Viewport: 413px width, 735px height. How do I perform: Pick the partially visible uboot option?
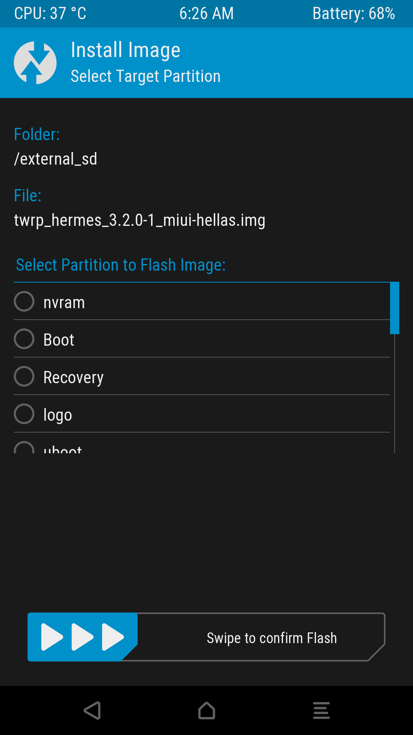24,448
